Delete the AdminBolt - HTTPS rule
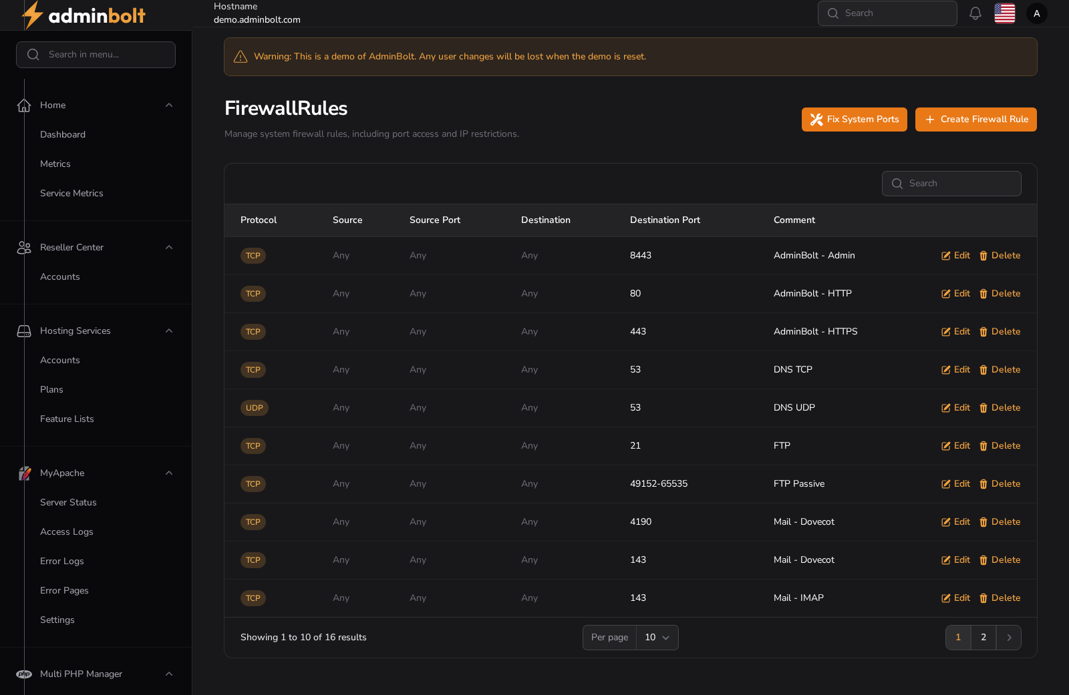 1000,332
